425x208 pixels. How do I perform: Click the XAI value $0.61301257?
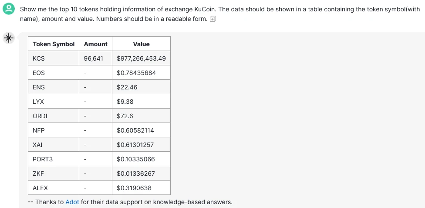[135, 145]
